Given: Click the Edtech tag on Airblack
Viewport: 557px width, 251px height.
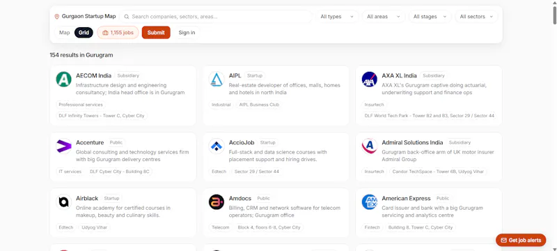Looking at the screenshot, I should (x=66, y=227).
